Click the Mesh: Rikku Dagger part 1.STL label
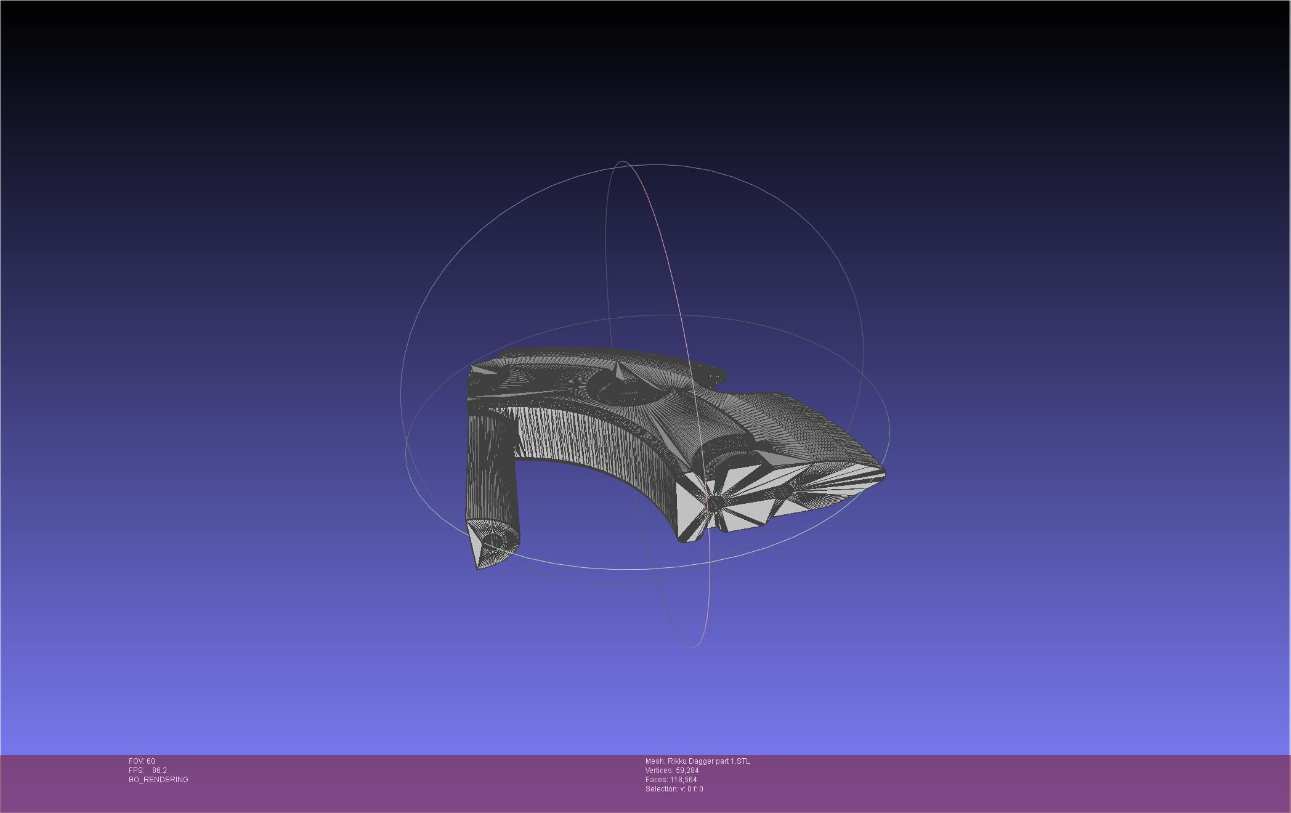This screenshot has height=813, width=1291. tap(698, 761)
